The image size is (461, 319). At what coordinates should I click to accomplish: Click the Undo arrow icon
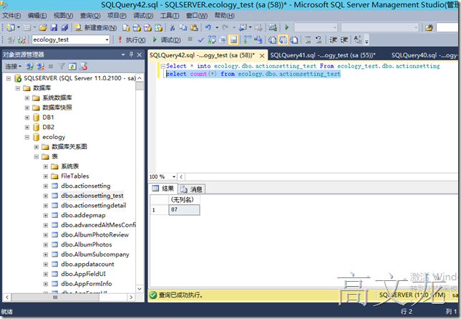pos(208,28)
